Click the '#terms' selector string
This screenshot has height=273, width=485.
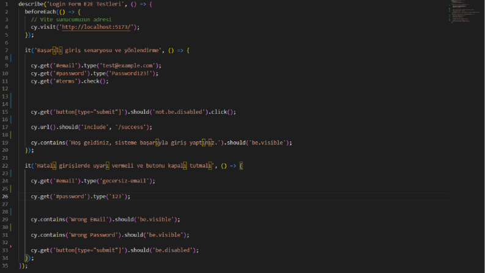pos(65,81)
